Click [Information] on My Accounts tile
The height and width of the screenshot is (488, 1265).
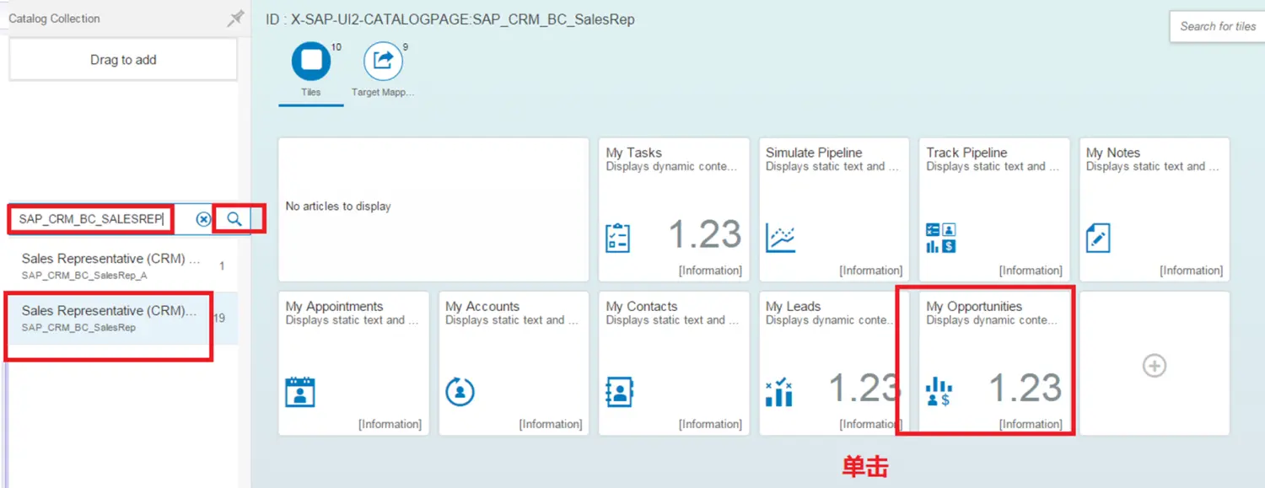click(x=550, y=424)
